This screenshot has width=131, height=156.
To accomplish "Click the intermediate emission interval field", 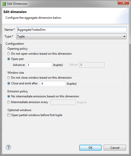I will point(63,102).
